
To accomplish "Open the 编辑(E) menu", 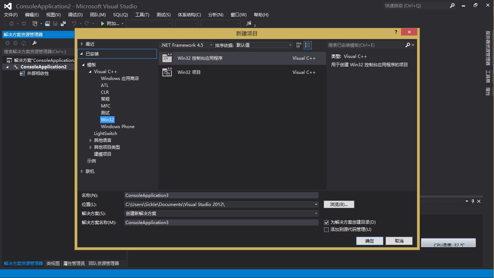I will point(32,15).
